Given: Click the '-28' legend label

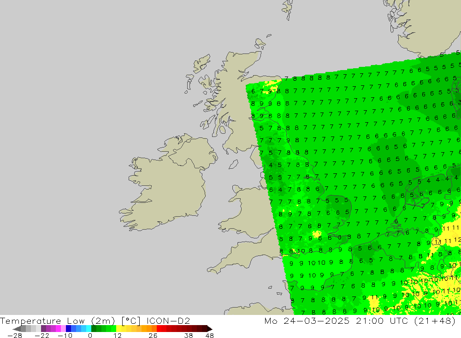Looking at the screenshot, I should 15,336.
